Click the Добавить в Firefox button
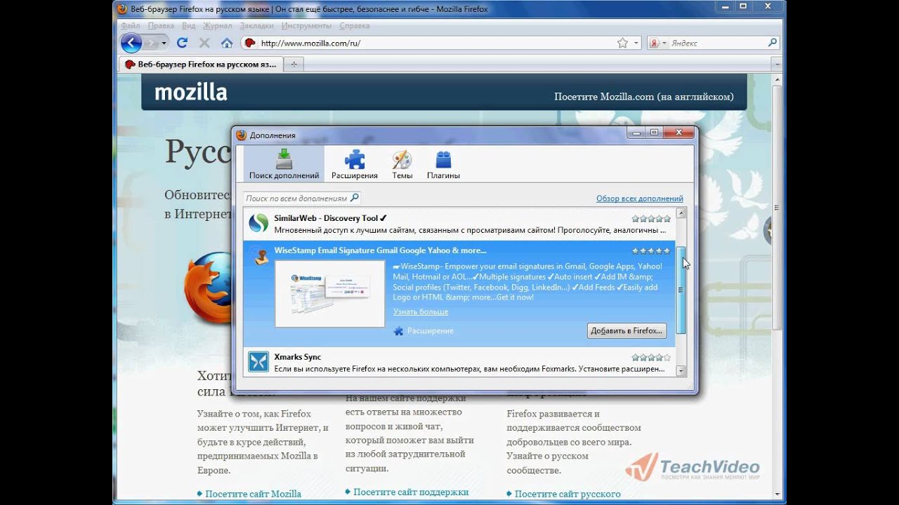 coord(626,330)
